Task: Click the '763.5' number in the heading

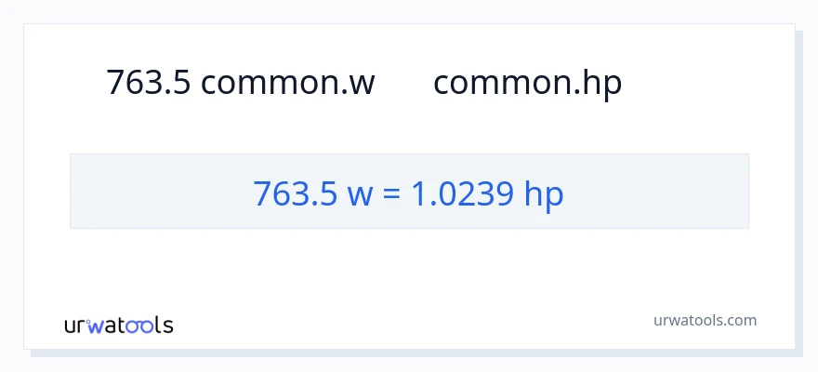Action: 149,83
